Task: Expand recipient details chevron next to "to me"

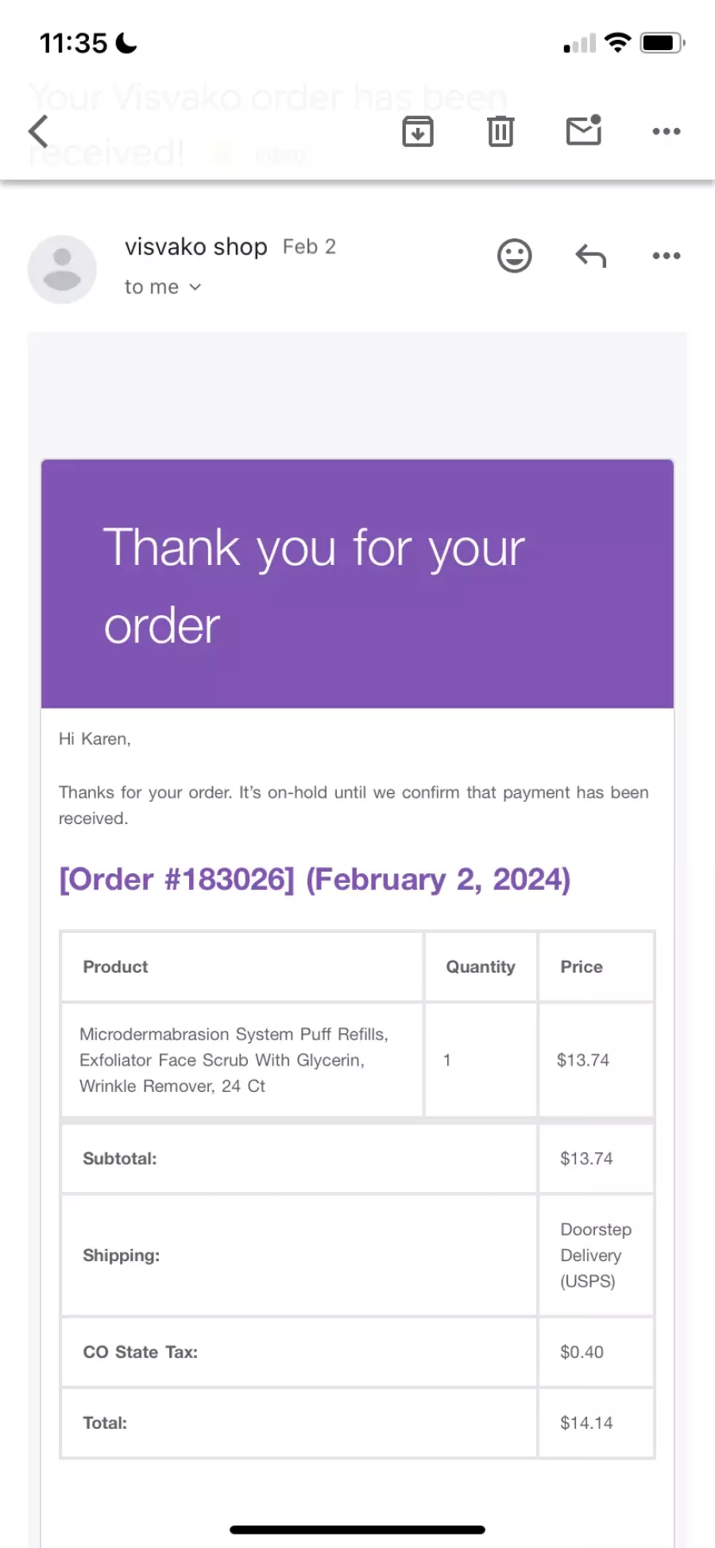Action: (195, 287)
